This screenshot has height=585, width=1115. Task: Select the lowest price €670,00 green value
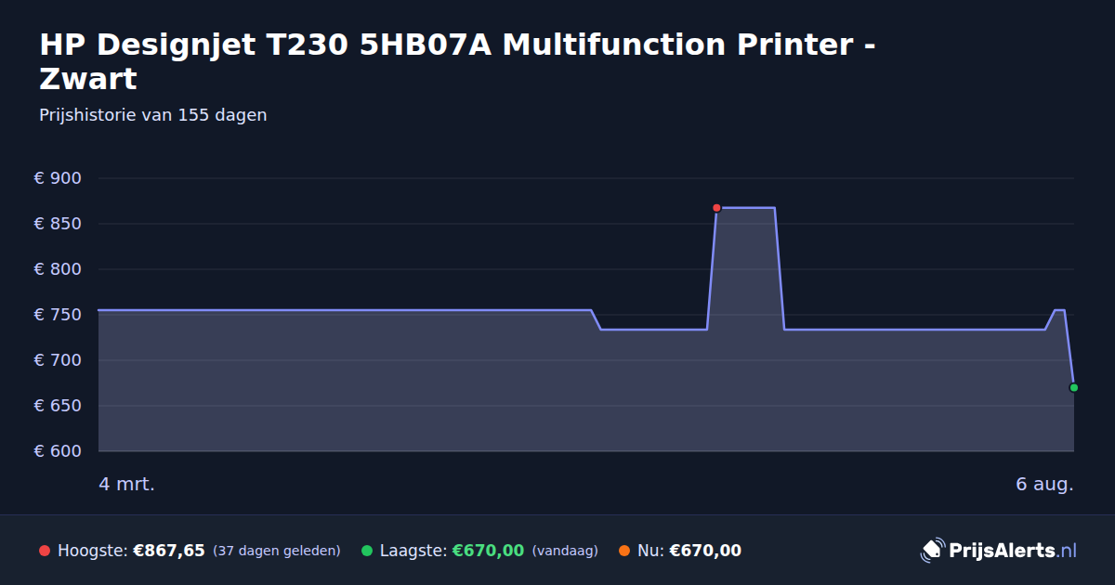(x=488, y=551)
